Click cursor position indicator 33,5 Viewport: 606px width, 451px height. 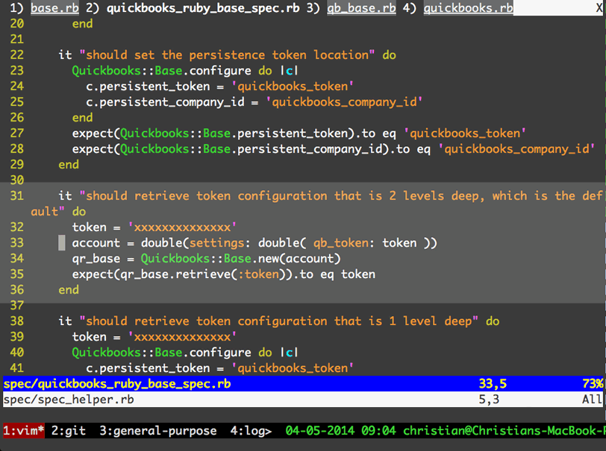click(x=493, y=383)
